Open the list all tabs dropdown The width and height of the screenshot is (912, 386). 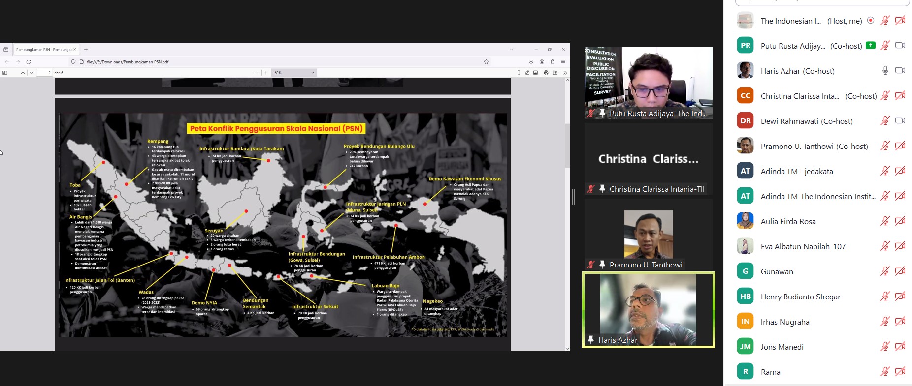(x=511, y=49)
